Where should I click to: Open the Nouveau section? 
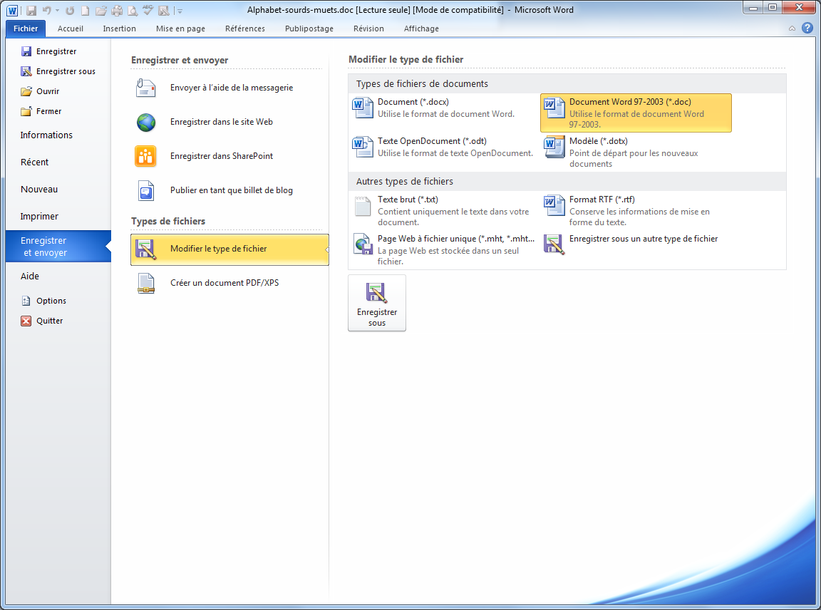pyautogui.click(x=58, y=190)
